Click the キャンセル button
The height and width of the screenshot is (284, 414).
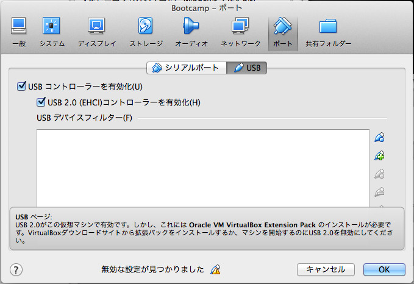click(x=326, y=269)
